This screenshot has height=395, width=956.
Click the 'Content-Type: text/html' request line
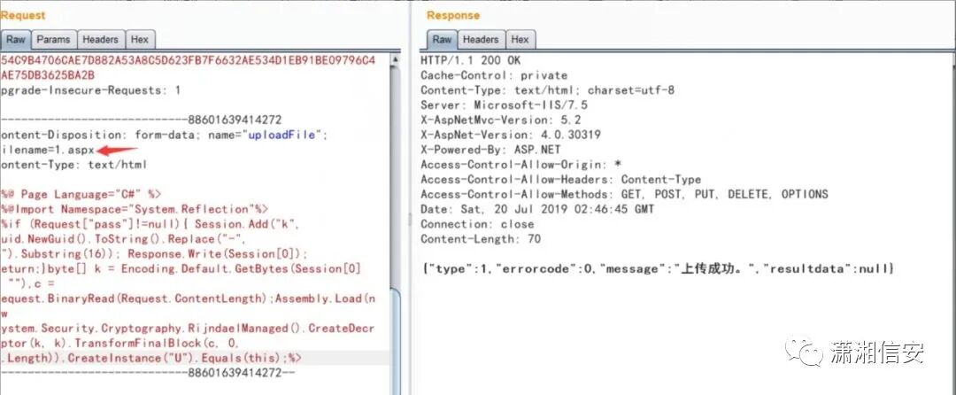(x=73, y=165)
